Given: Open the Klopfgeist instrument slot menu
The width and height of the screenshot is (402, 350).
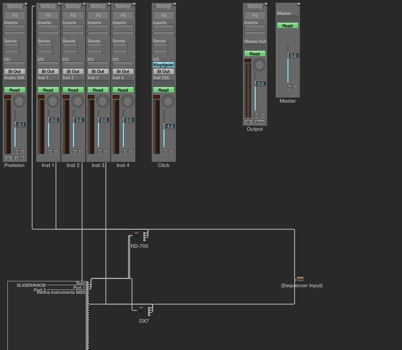Looking at the screenshot, I should 163,65.
